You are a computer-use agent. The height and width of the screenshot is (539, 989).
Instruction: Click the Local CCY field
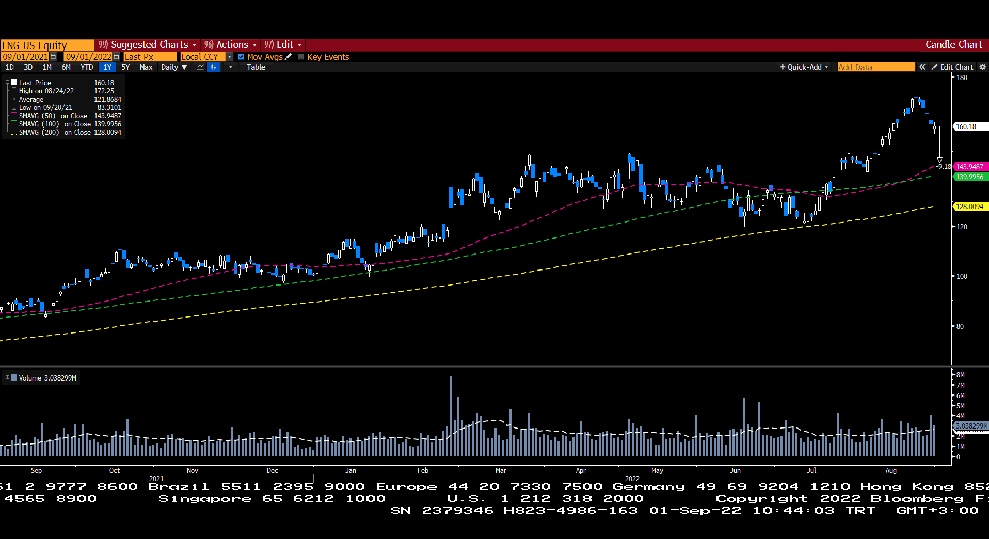tap(203, 57)
